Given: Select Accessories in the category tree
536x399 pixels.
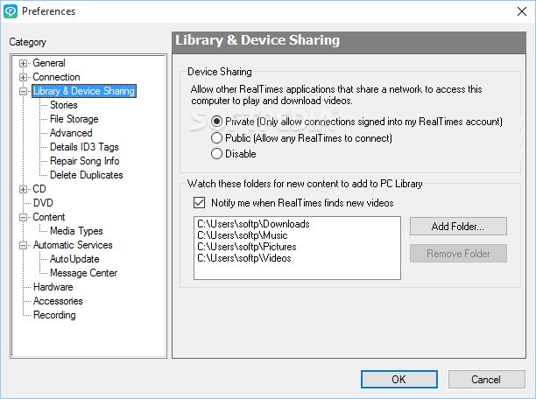Looking at the screenshot, I should pyautogui.click(x=58, y=301).
